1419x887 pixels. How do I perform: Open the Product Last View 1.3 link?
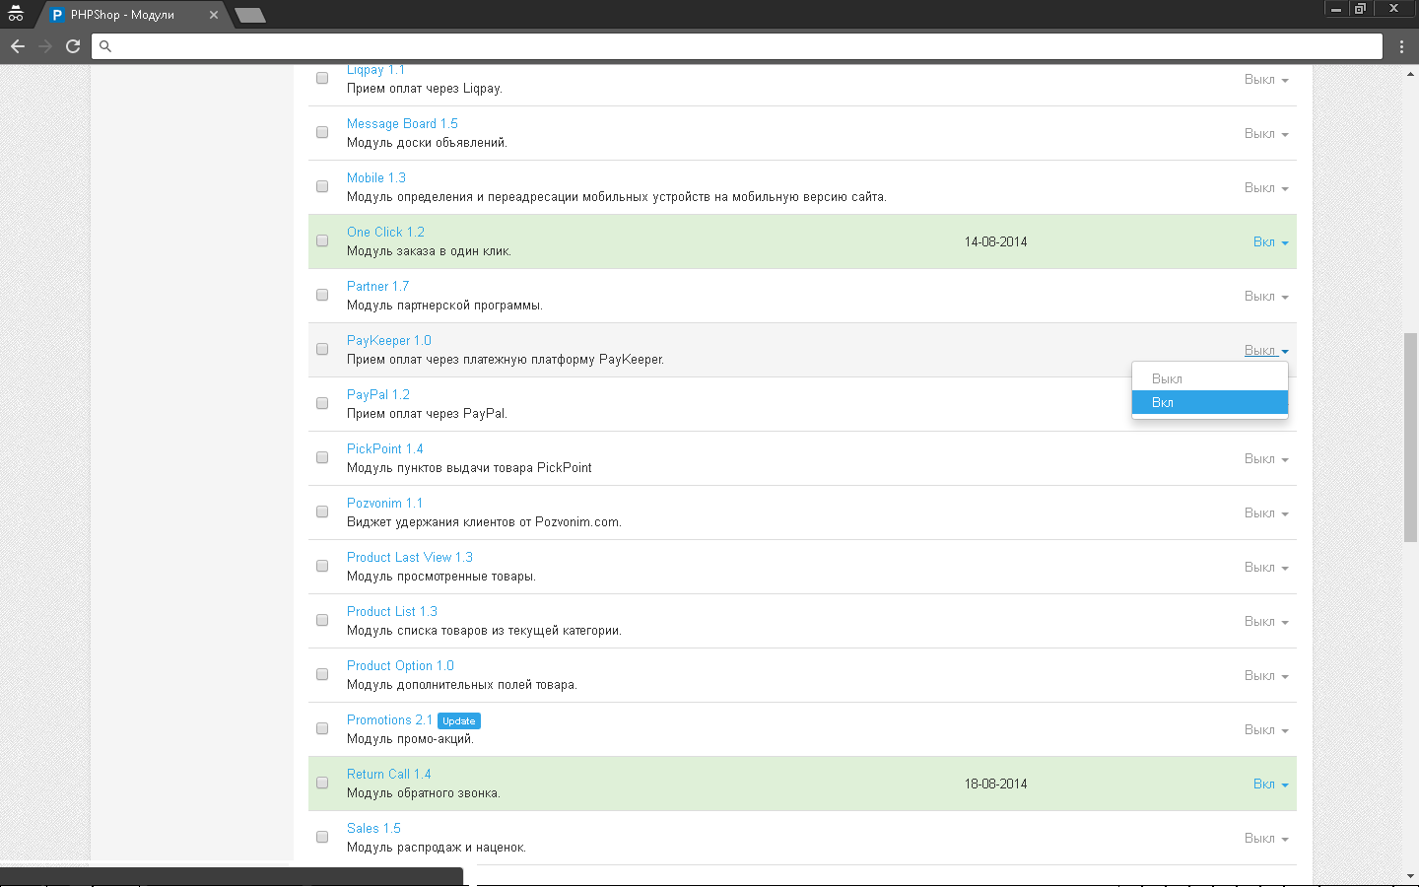click(409, 557)
